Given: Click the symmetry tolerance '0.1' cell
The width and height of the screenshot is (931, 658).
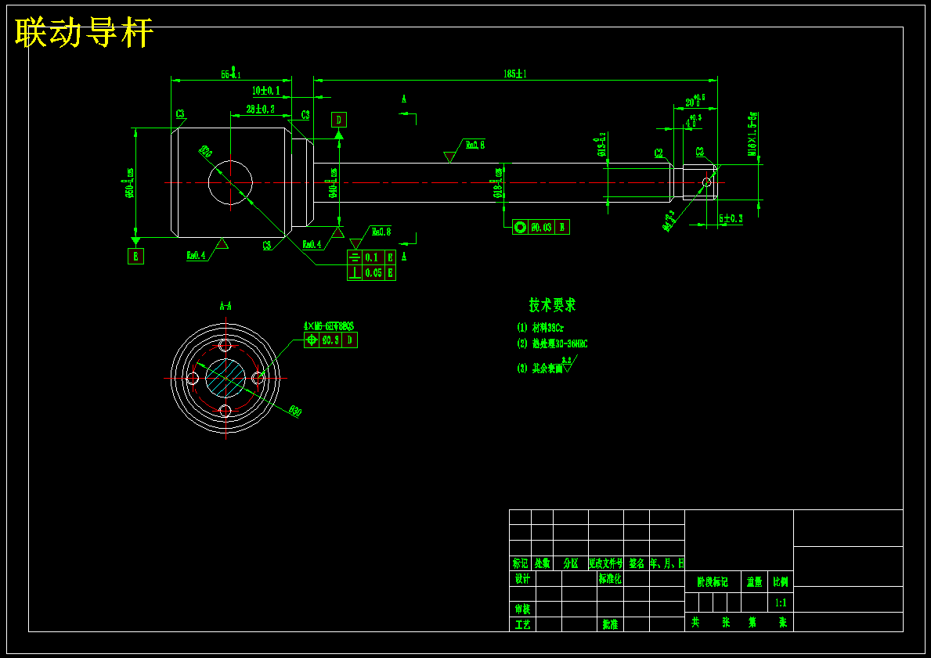Looking at the screenshot, I should pos(374,257).
